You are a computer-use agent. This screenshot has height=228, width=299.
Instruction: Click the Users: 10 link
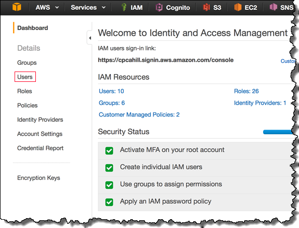click(111, 91)
